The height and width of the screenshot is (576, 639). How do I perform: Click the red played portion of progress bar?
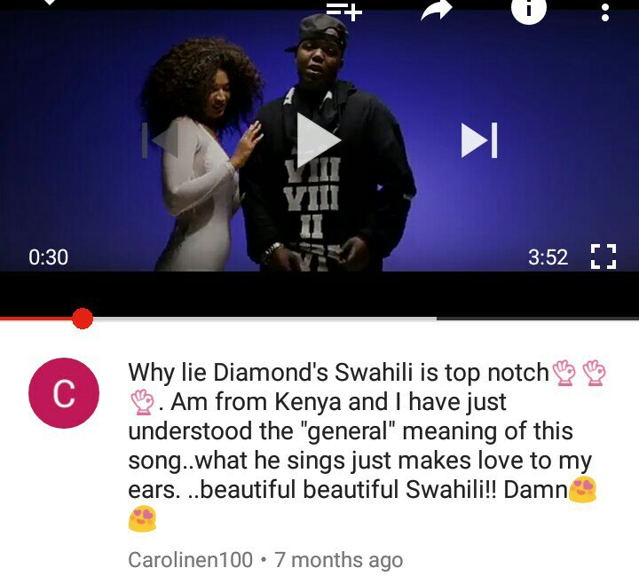coord(35,319)
